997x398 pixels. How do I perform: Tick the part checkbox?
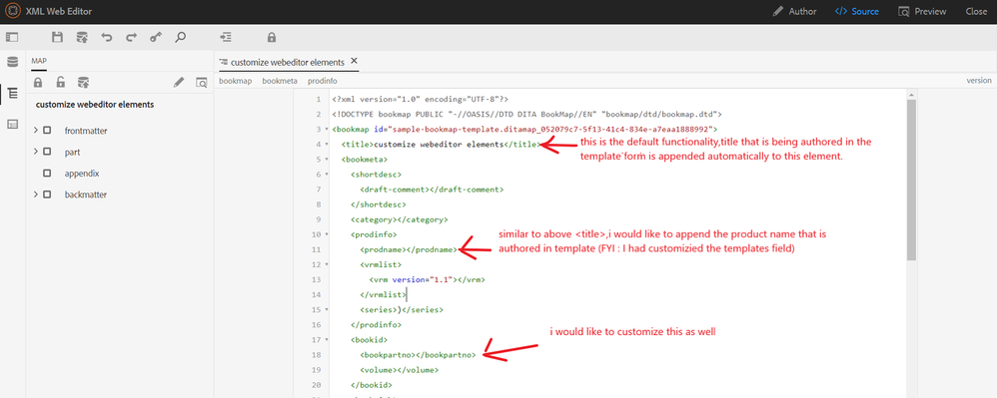tap(47, 153)
